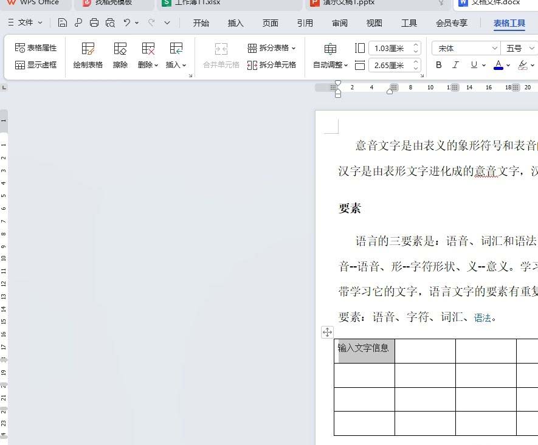Expand the undo history dropdown arrow
The width and height of the screenshot is (538, 445).
click(x=137, y=23)
